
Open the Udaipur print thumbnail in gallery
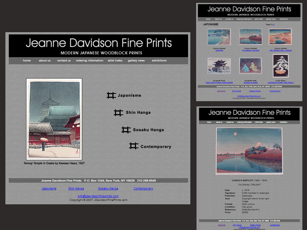[x=219, y=37]
